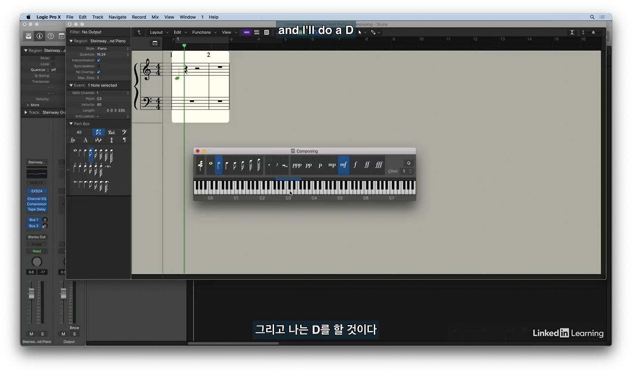Open Style Piano dropdown

[x=113, y=48]
